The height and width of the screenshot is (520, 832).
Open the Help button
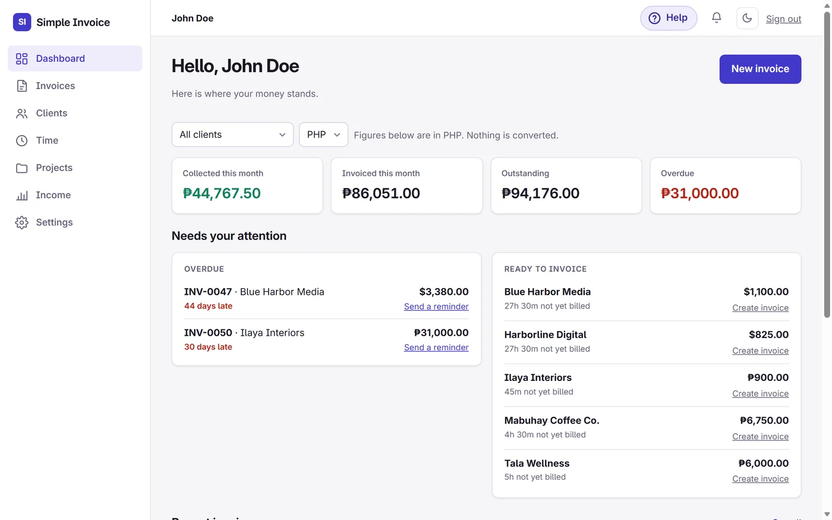(669, 18)
